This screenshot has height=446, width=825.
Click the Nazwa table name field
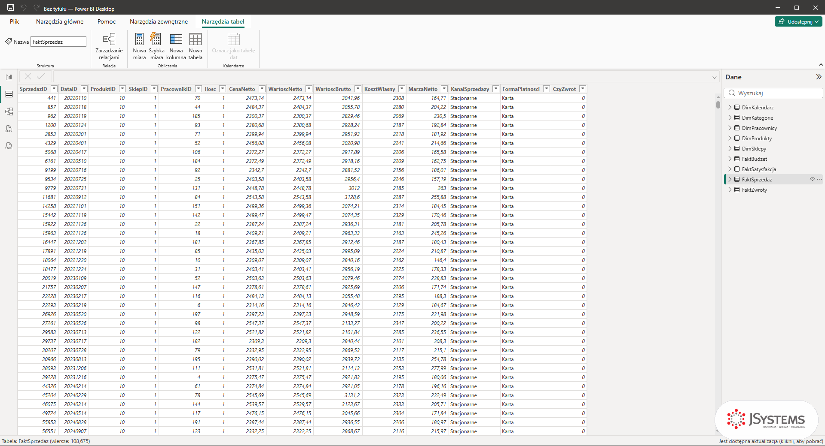[x=58, y=42]
